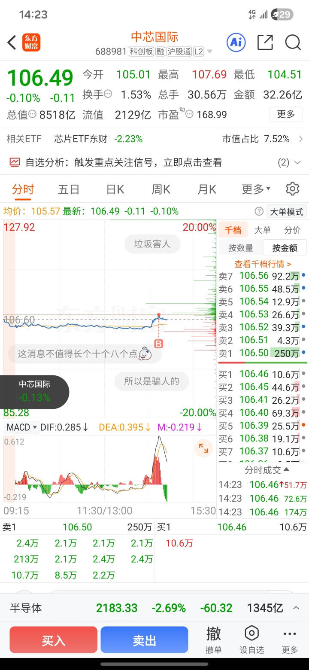Select the 分价 tab
The height and width of the screenshot is (670, 309).
point(293,230)
